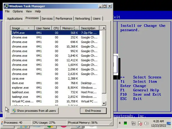Select chrome.exe using 2,096 K memory
This screenshot has height=129, width=172.
[55, 69]
